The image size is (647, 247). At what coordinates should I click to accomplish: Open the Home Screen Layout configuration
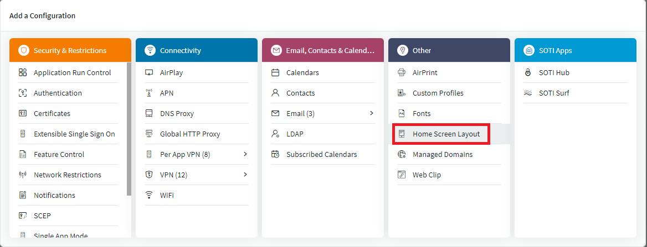pos(446,134)
